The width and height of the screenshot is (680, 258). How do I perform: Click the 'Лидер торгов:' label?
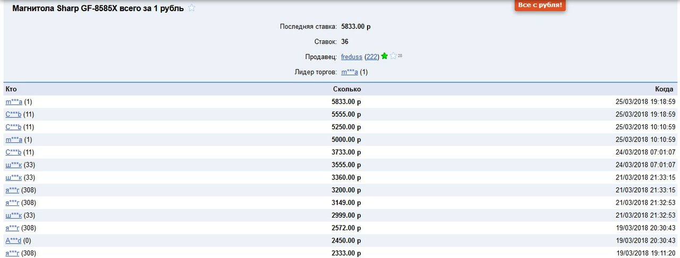pos(316,72)
